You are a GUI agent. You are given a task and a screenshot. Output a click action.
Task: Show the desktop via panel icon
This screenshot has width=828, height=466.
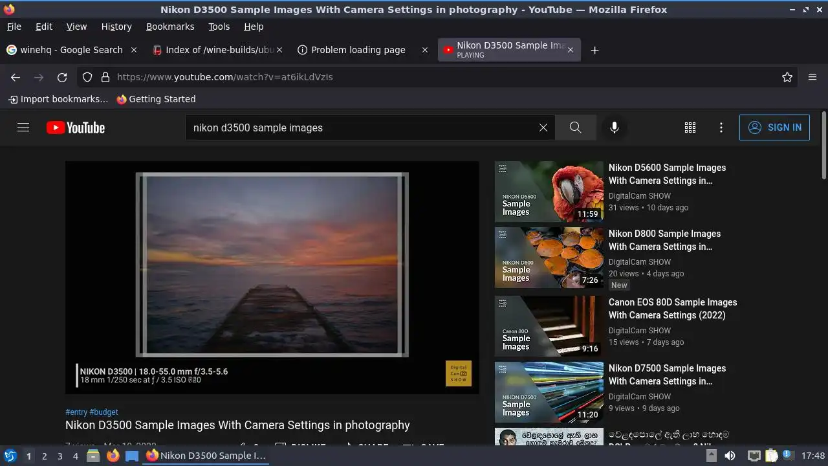[132, 456]
